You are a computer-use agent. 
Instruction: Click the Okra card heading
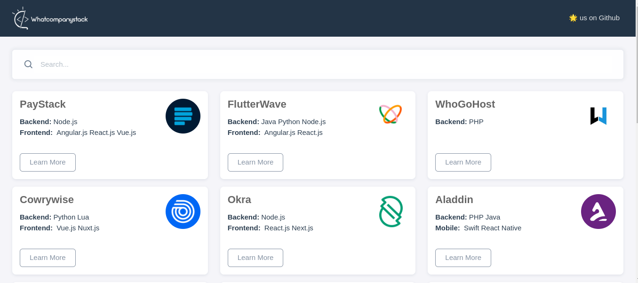click(239, 200)
